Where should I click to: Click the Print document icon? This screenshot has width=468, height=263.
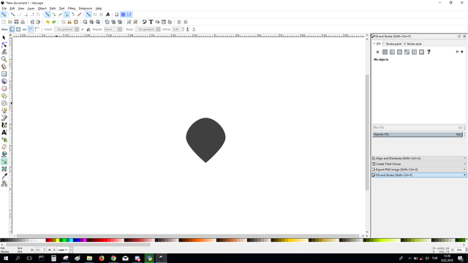pyautogui.click(x=23, y=22)
